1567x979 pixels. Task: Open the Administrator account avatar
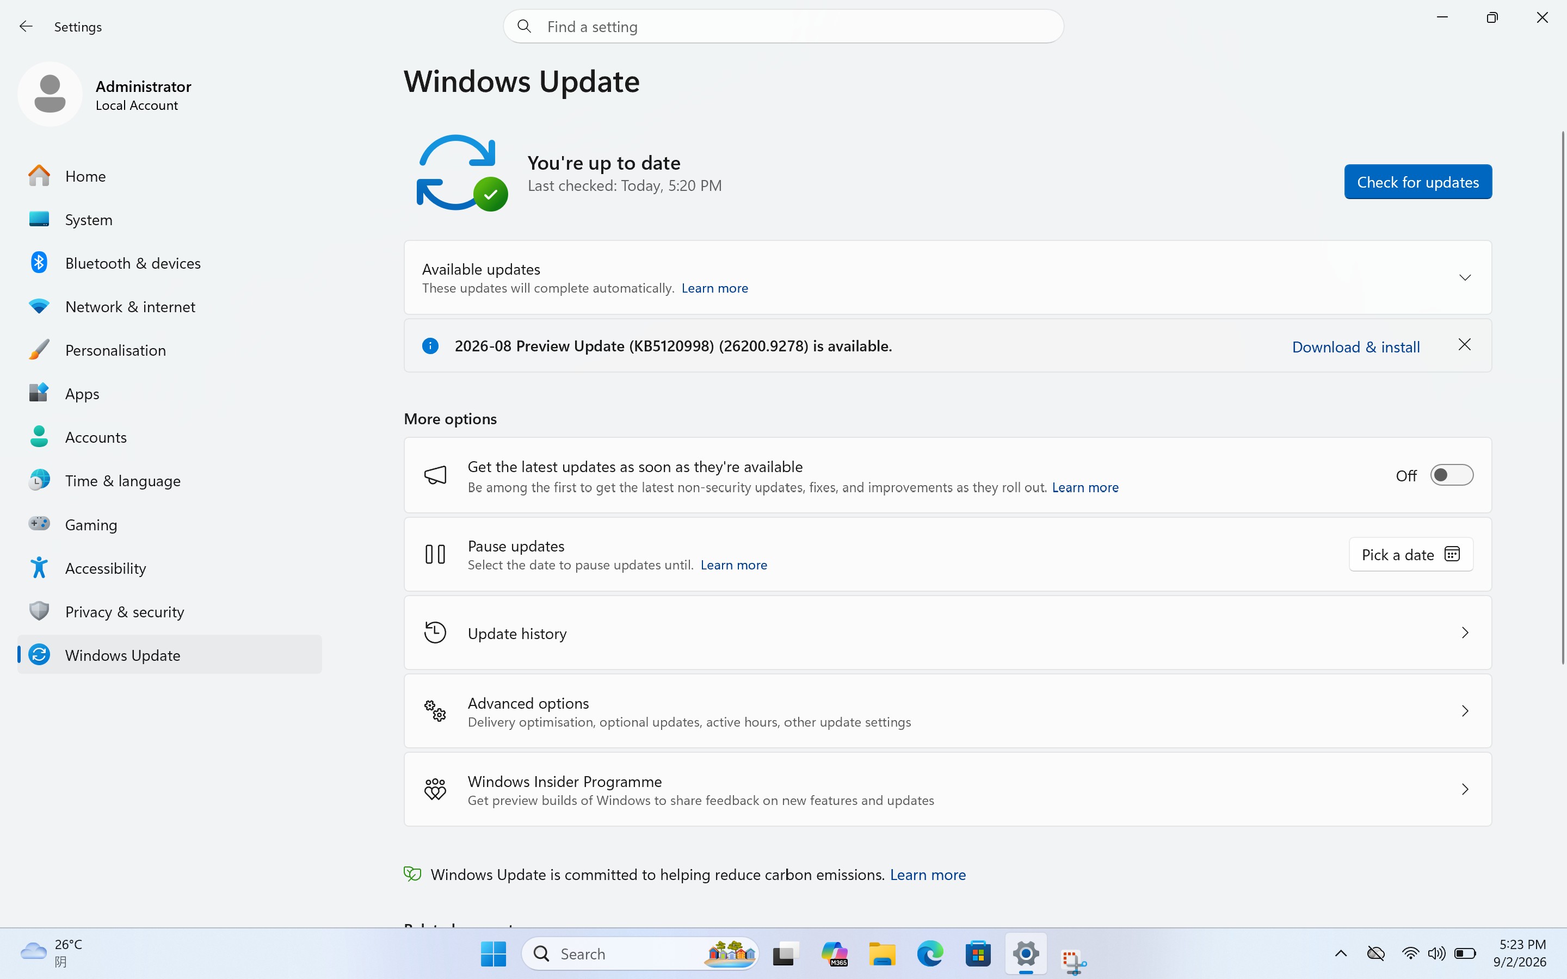click(x=50, y=94)
